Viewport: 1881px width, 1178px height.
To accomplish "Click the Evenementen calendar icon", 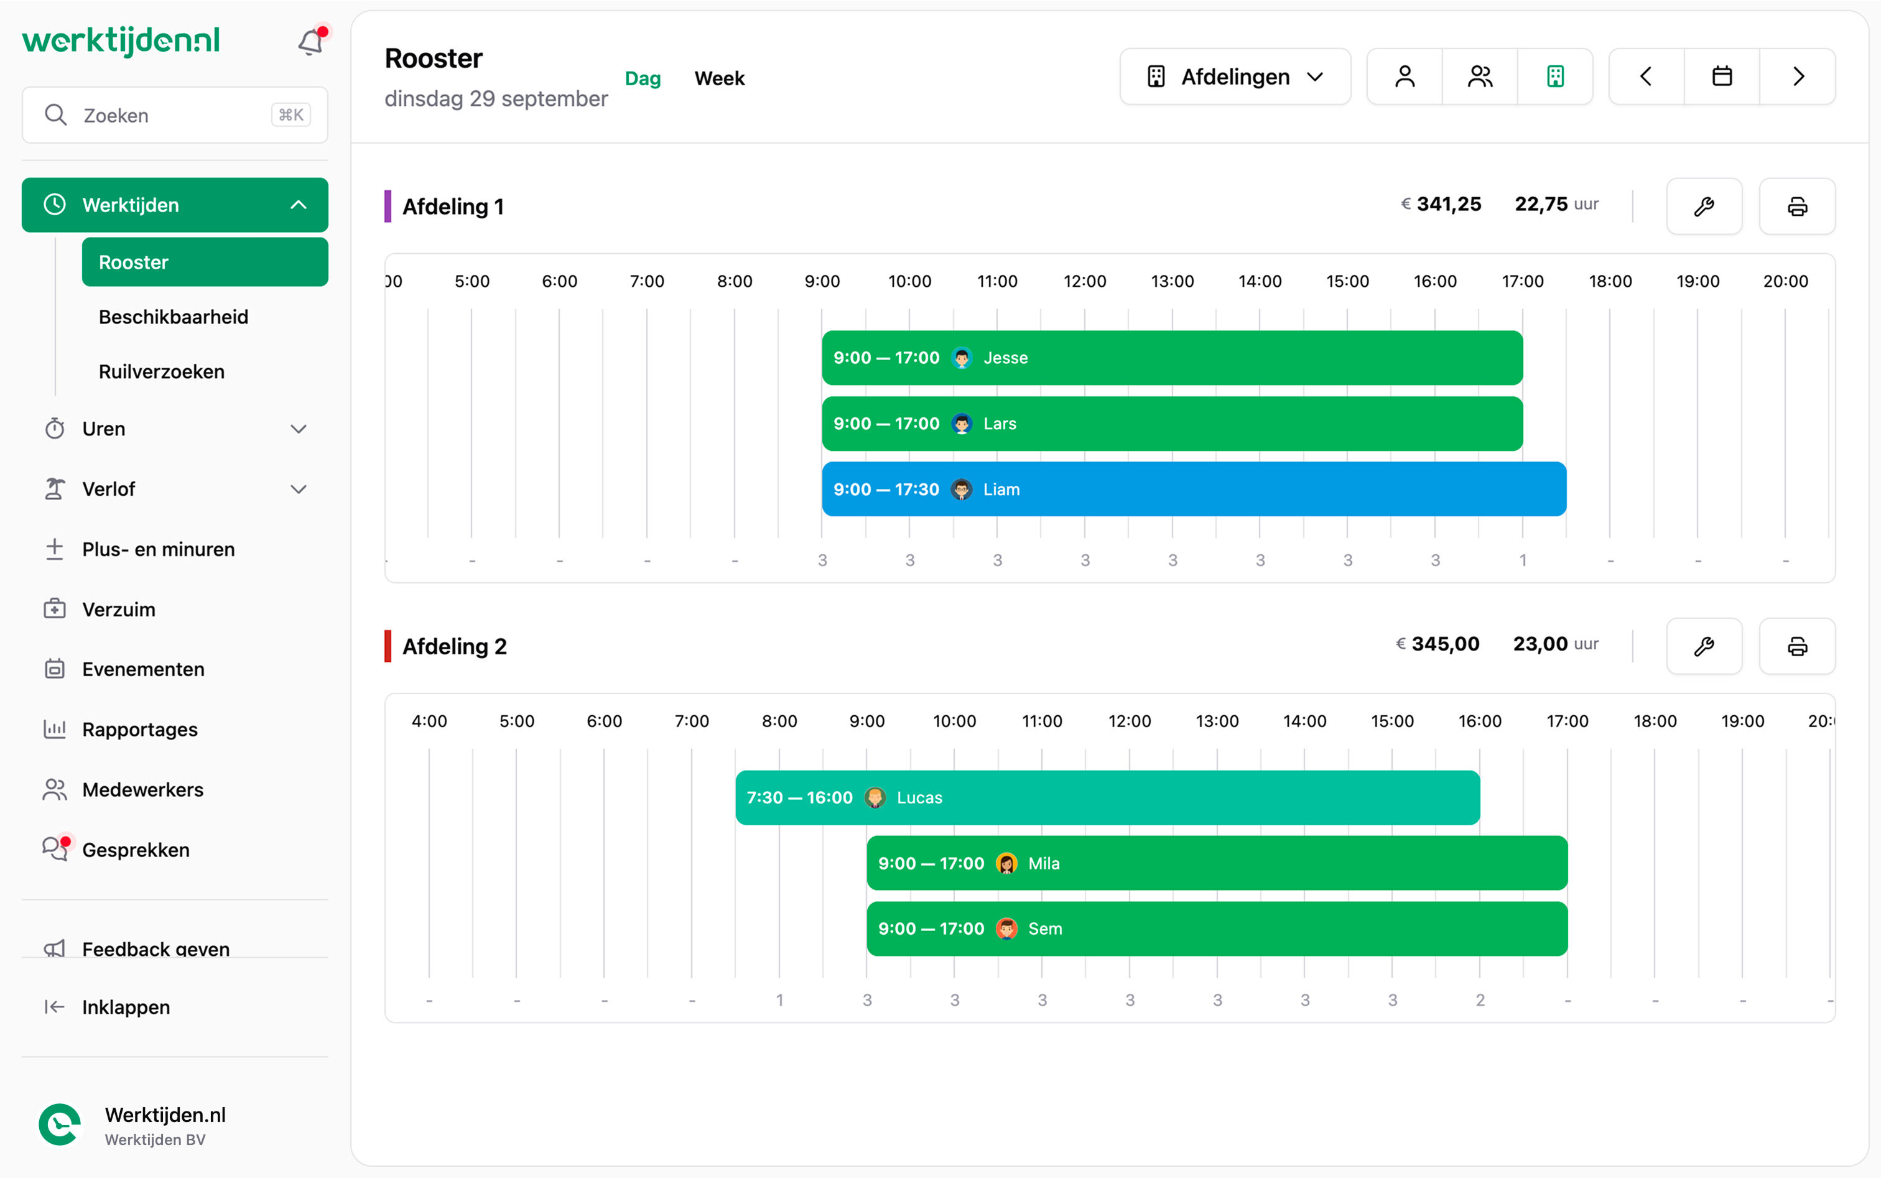I will pos(55,669).
